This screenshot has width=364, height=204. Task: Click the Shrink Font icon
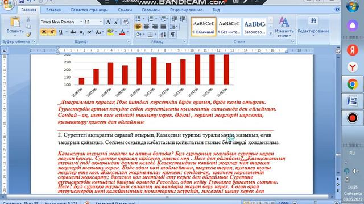click(116, 22)
